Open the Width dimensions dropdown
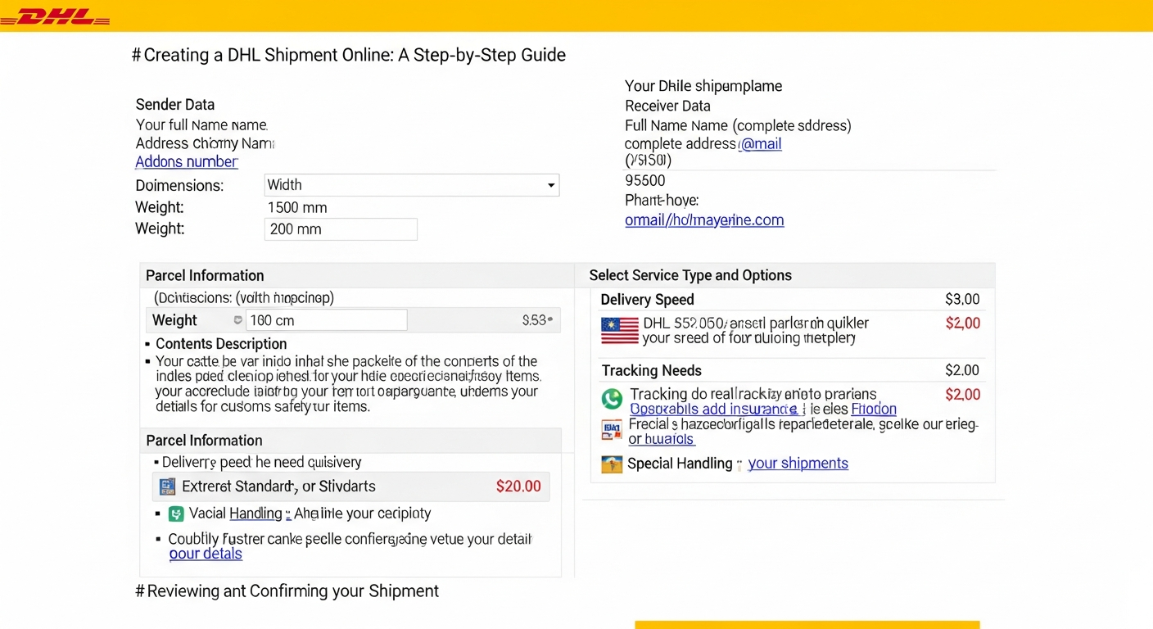This screenshot has height=629, width=1153. tap(412, 185)
